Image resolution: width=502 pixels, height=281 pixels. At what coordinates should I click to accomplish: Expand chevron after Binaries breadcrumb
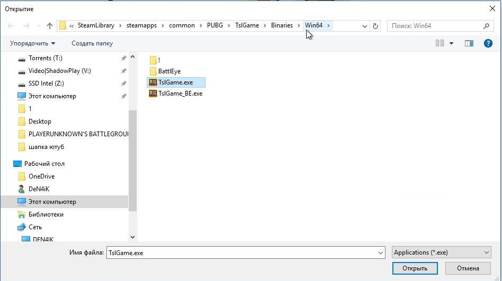coord(299,25)
